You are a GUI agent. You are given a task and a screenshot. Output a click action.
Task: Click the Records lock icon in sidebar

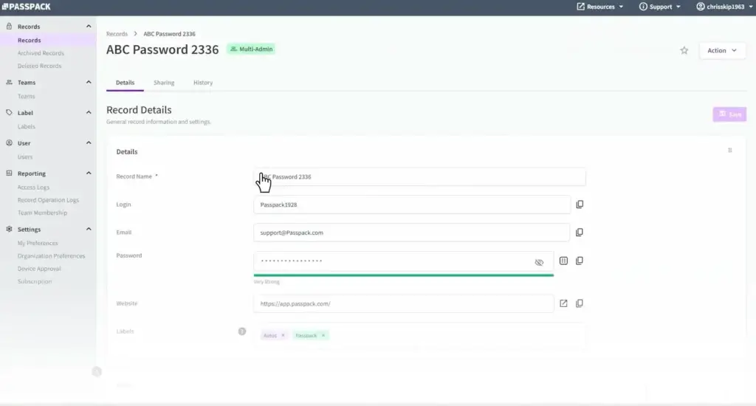tap(9, 27)
